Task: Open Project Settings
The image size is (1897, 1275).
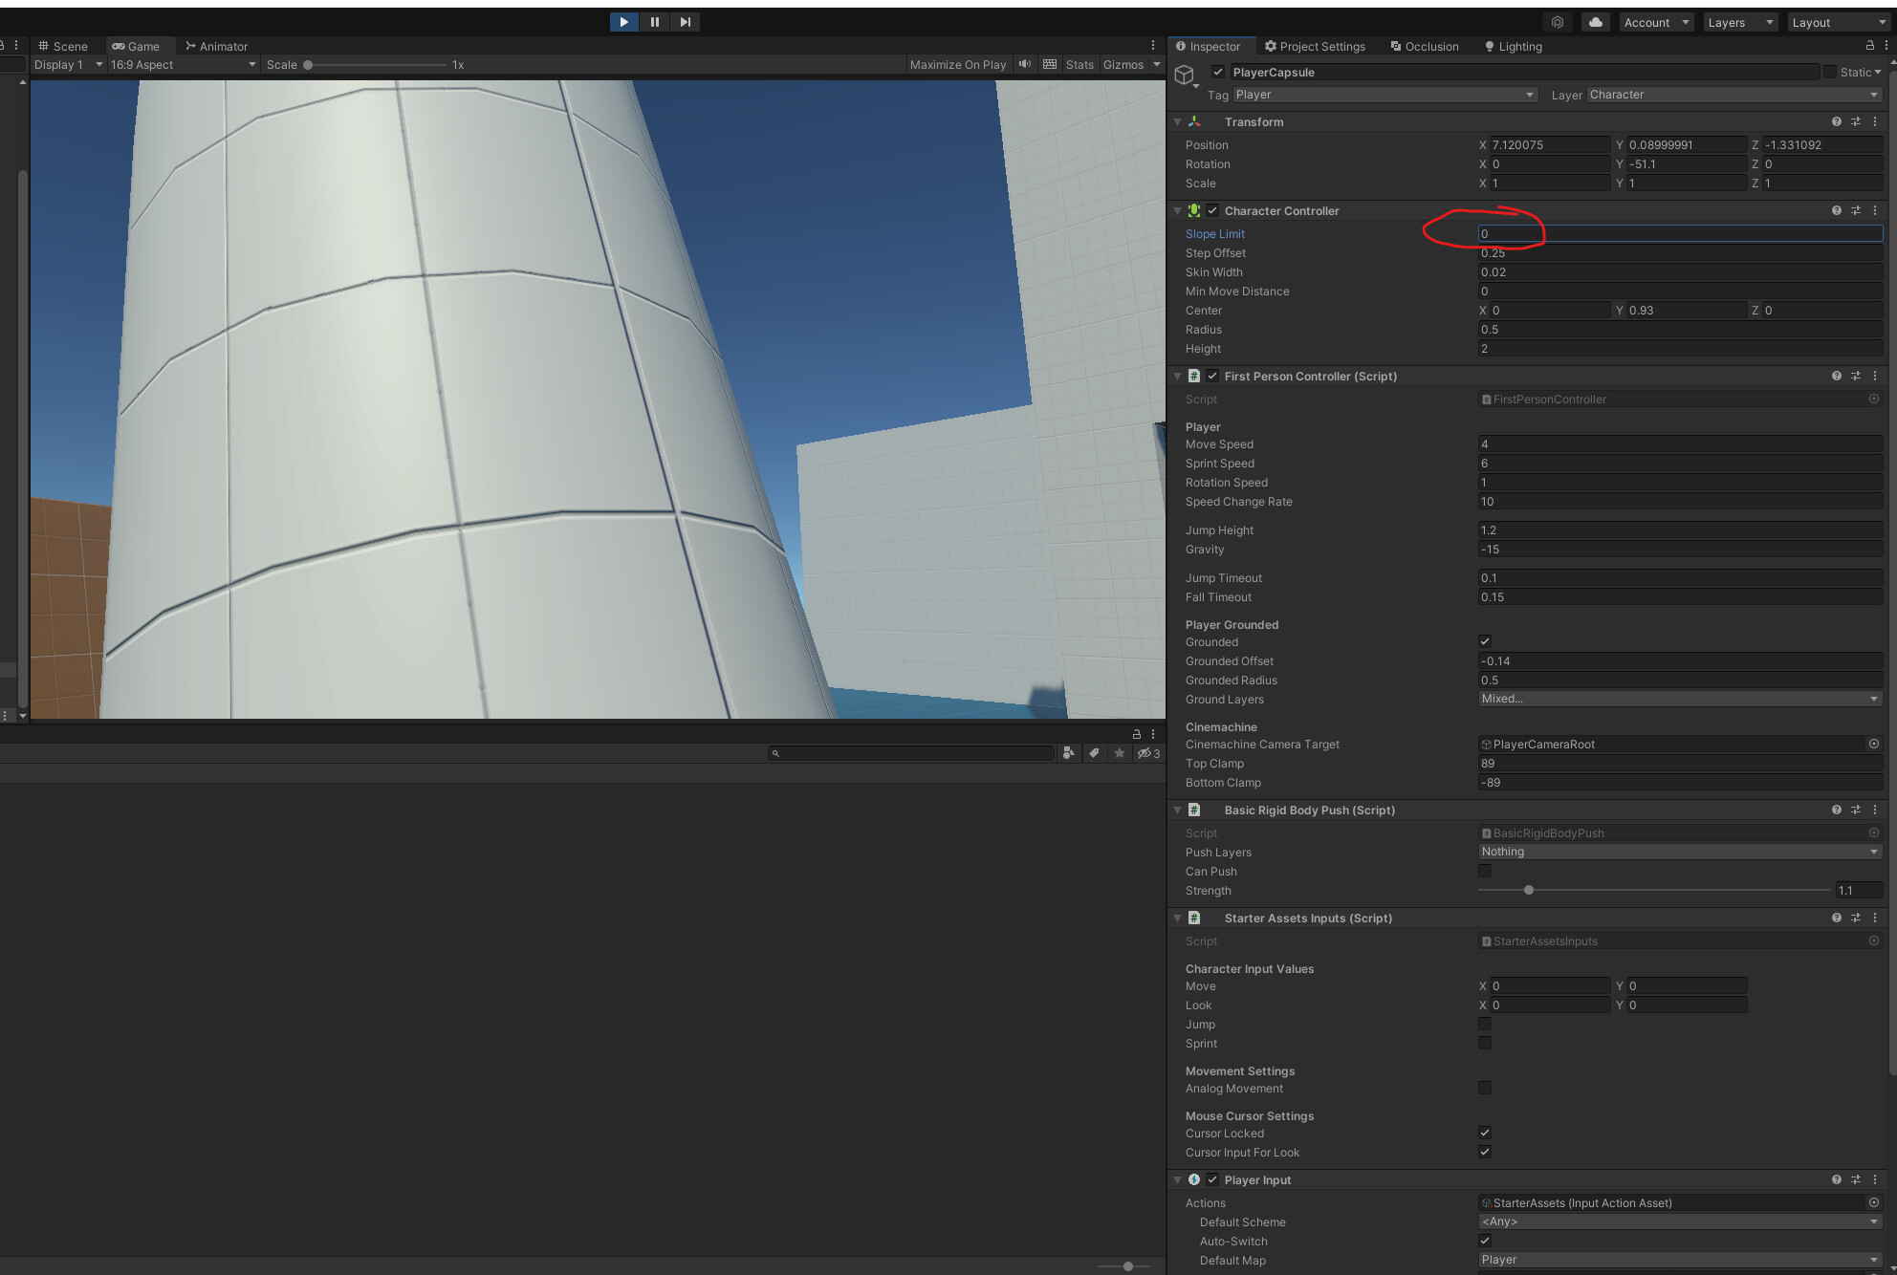Action: 1321,46
